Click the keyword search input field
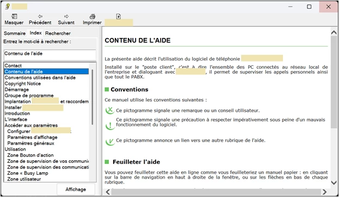This screenshot has height=197, width=339. [x=50, y=55]
